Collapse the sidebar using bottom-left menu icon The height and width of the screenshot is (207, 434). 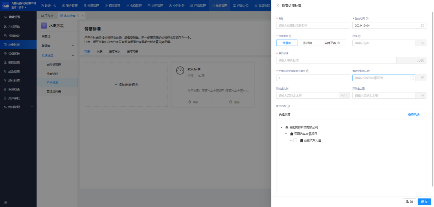pyautogui.click(x=5, y=202)
